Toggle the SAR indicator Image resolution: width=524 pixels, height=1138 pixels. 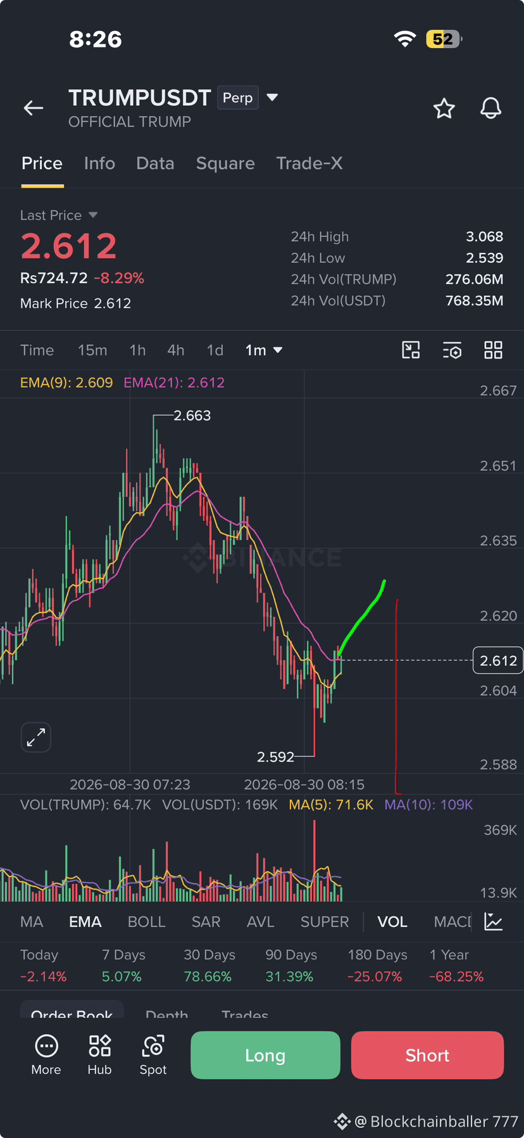coord(206,921)
